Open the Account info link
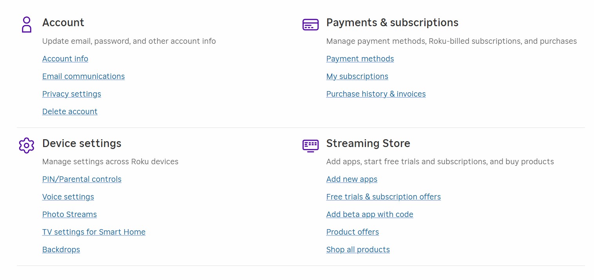Viewport: 594px width, 280px height. coord(65,59)
